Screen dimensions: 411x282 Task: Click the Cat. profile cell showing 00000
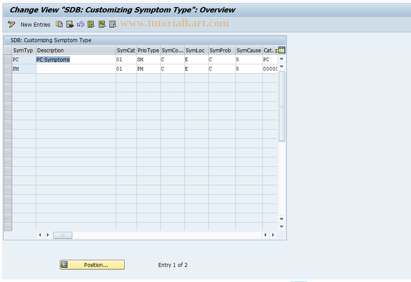[270, 69]
